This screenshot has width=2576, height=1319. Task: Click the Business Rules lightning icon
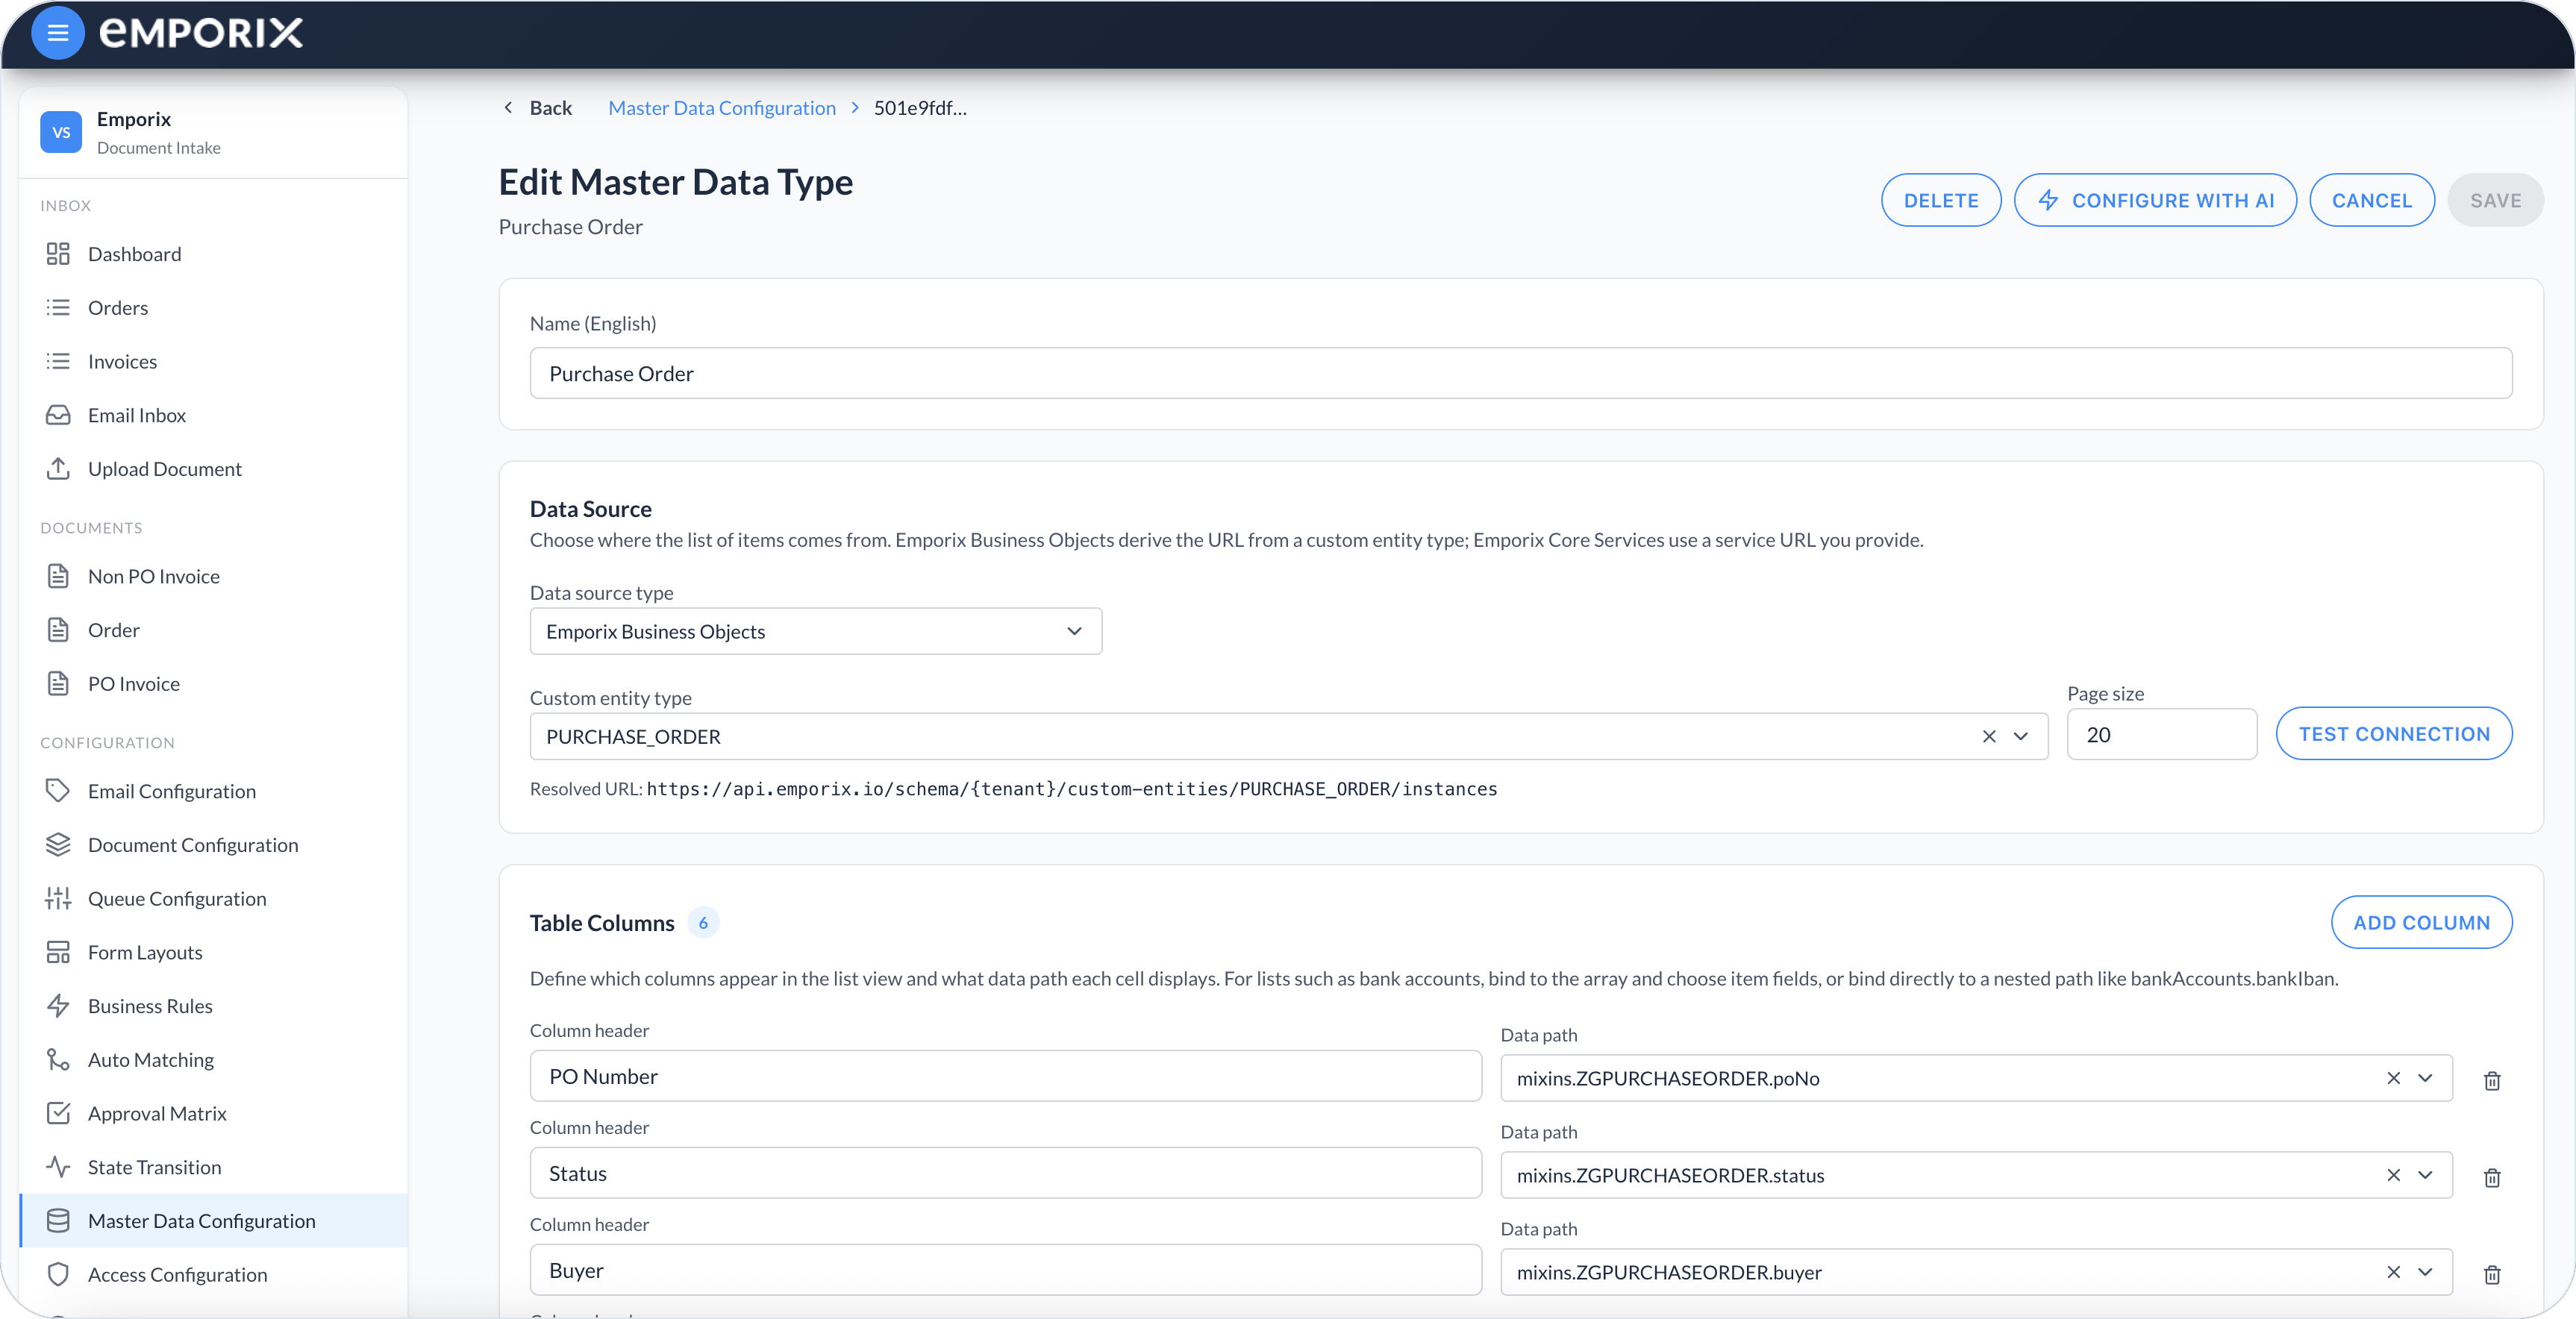coord(58,1006)
